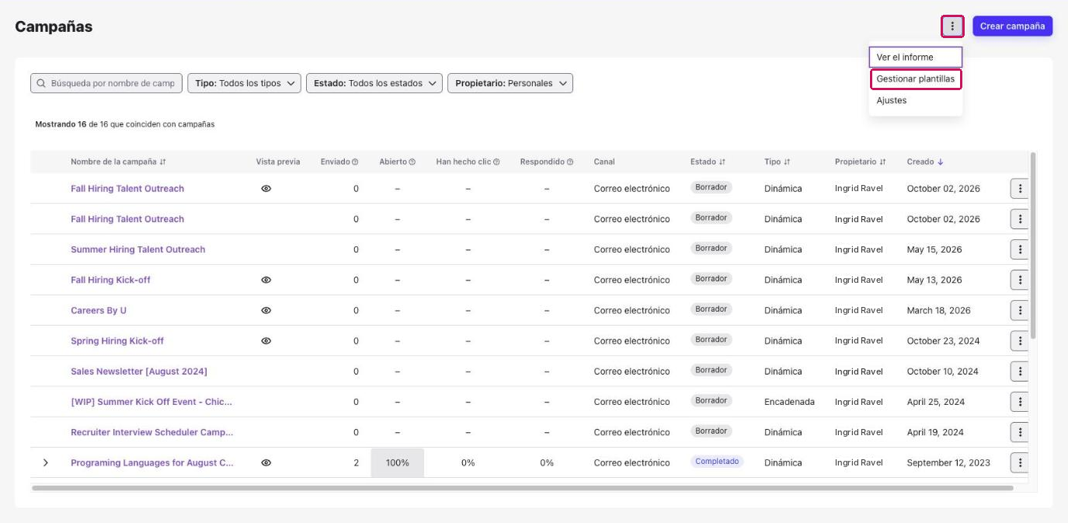
Task: Expand the Programing Languages campaign row
Action: [46, 462]
